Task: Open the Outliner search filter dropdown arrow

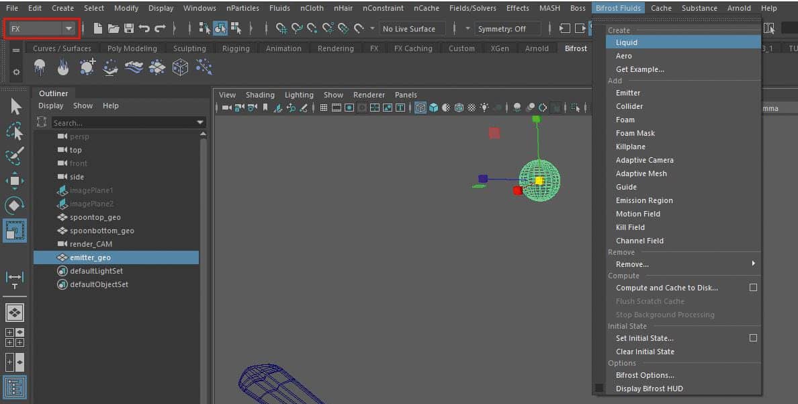Action: 200,123
